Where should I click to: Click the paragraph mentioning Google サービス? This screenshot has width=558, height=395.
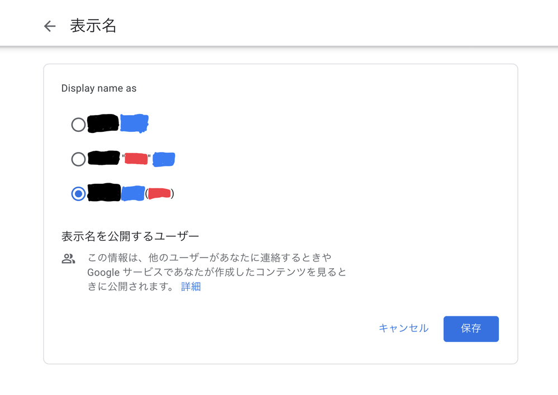217,272
